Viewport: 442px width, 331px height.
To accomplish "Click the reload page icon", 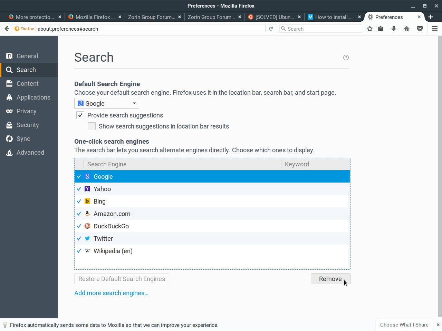I will [271, 29].
